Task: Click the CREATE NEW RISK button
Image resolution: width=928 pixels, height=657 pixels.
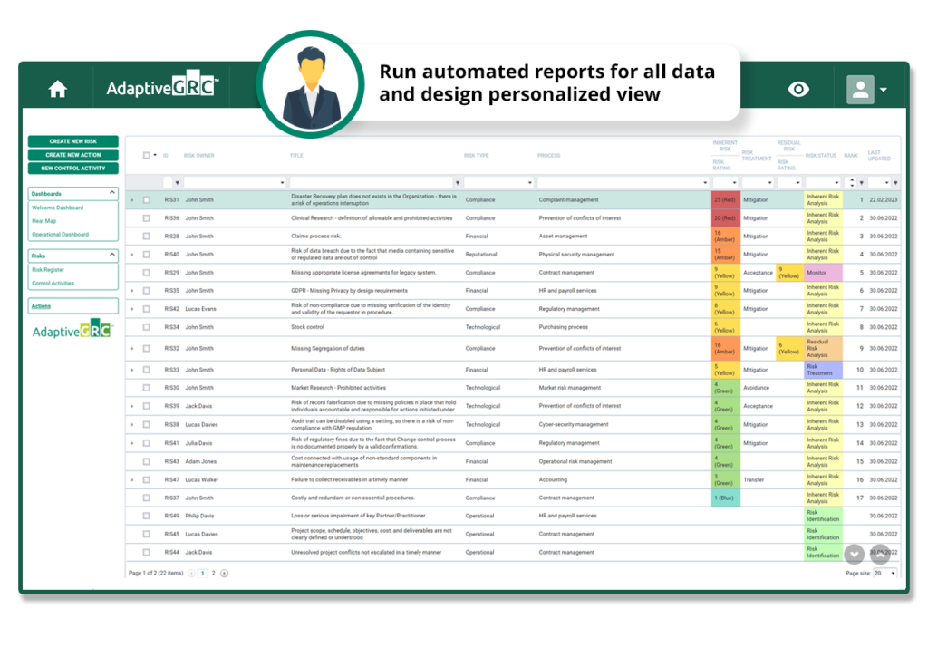Action: coord(73,141)
